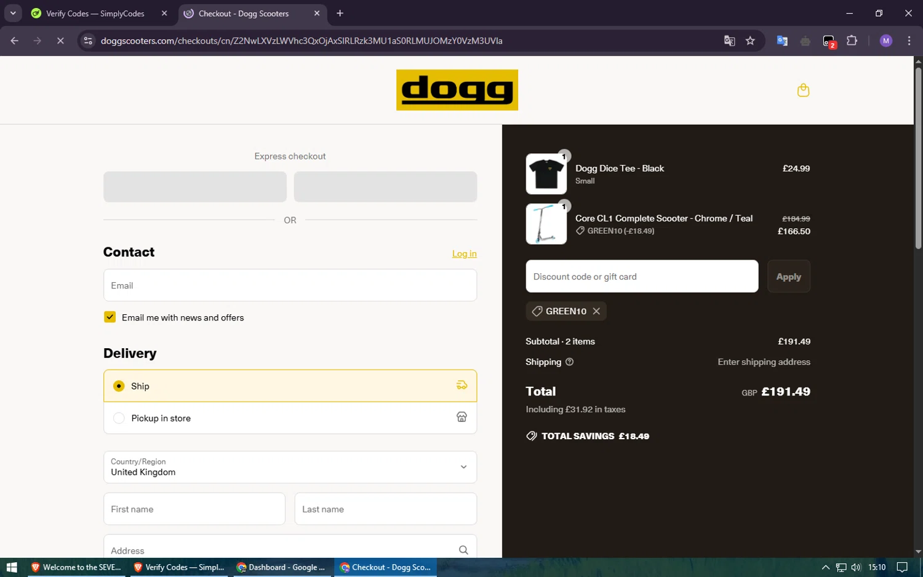
Task: Remove the GREEN10 discount code
Action: [x=596, y=311]
